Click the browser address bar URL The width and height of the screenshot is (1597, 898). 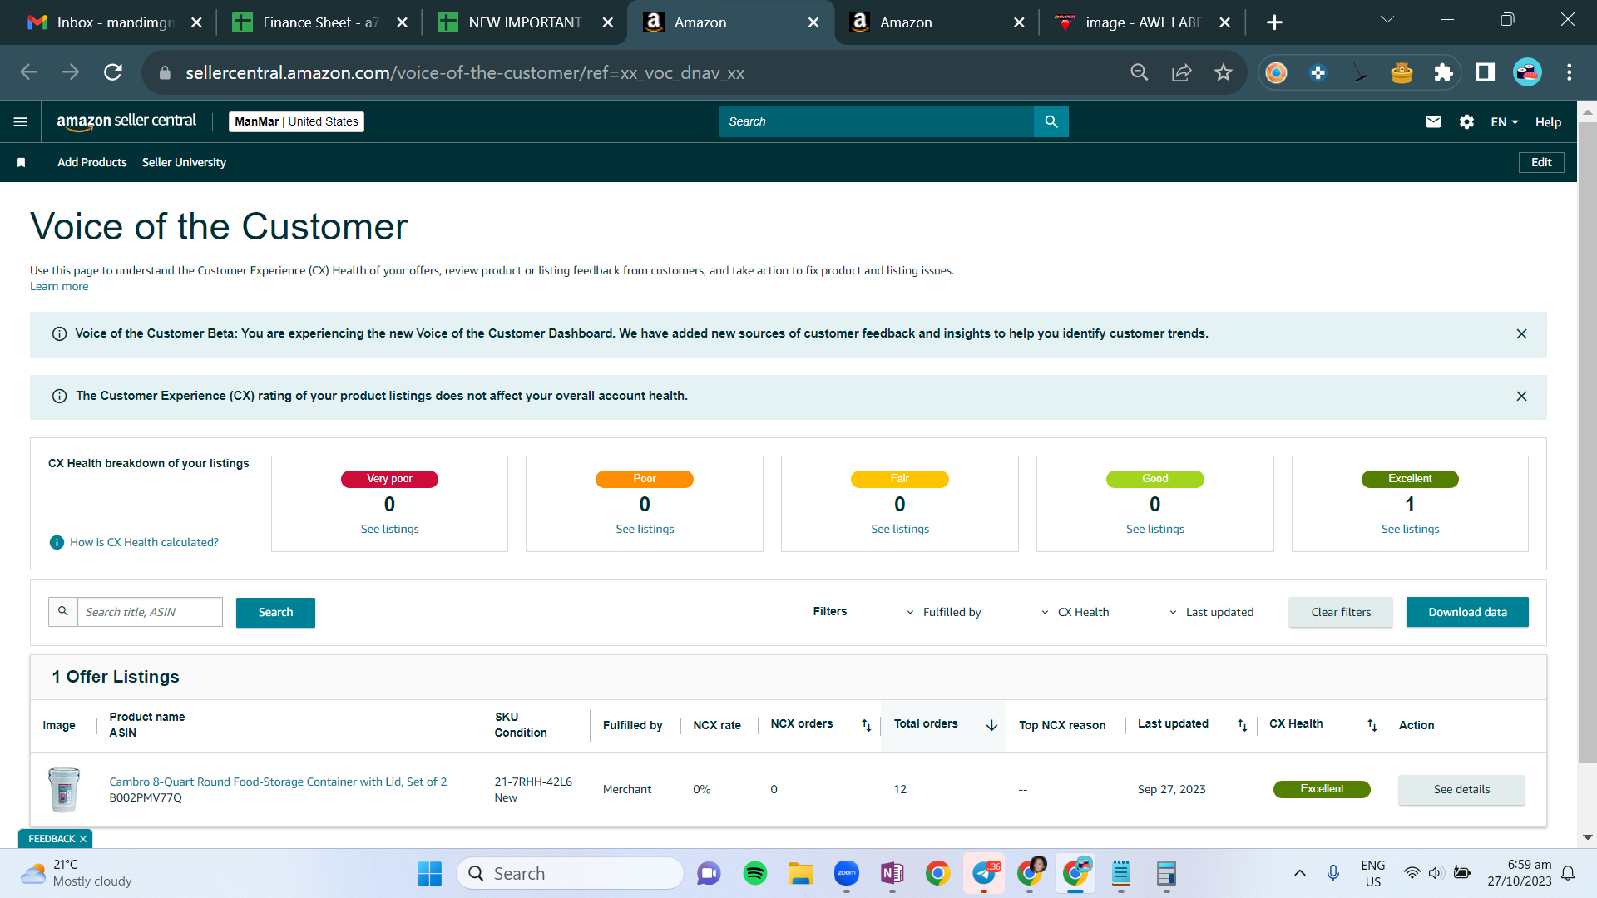(x=465, y=73)
